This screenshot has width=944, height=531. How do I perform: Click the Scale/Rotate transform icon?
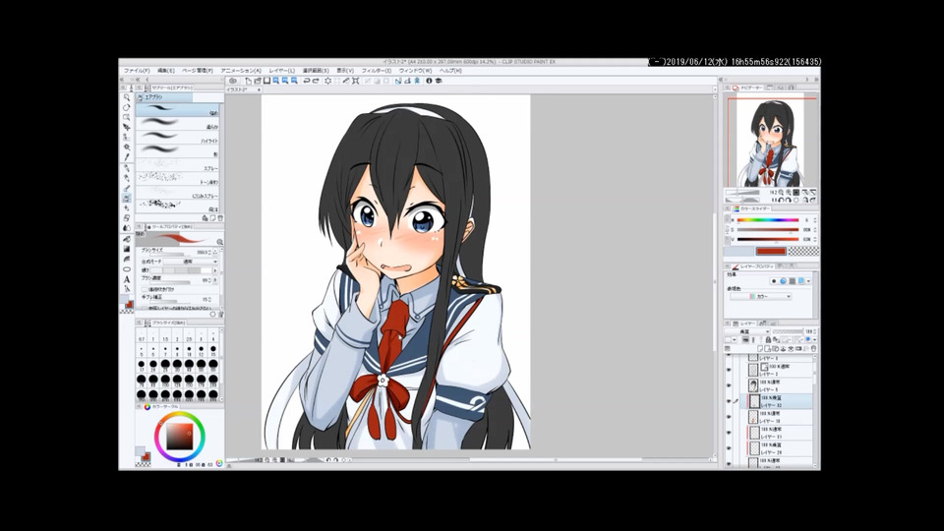point(356,81)
